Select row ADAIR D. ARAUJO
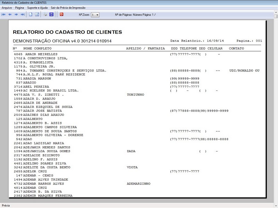Screen dimensions: 278x208 point(137,99)
